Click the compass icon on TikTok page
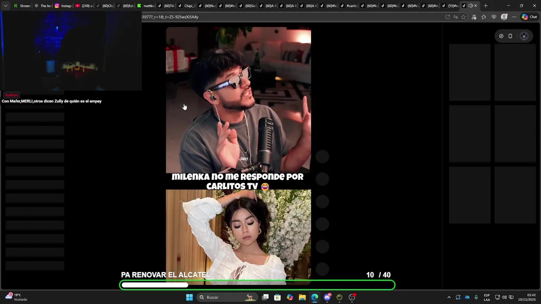 pos(501,36)
